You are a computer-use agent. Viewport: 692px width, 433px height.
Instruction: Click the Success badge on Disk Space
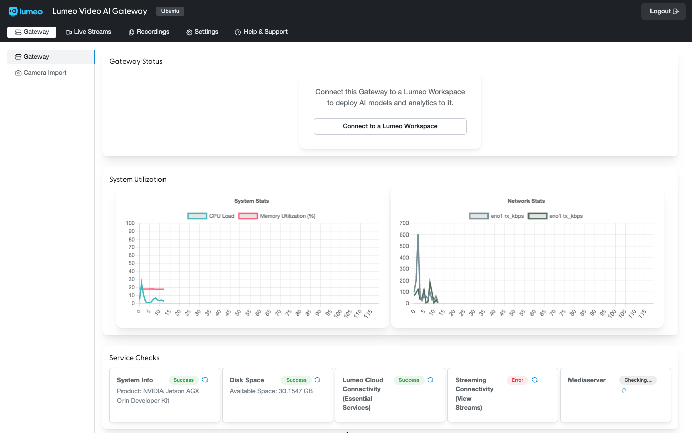296,380
